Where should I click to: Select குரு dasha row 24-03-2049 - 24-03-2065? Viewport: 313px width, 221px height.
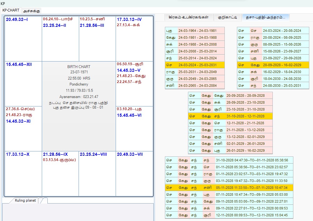click(x=195, y=79)
